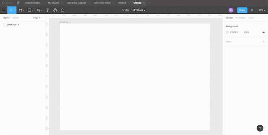Select the Hand tool
Image resolution: width=268 pixels, height=135 pixels.
(55, 10)
